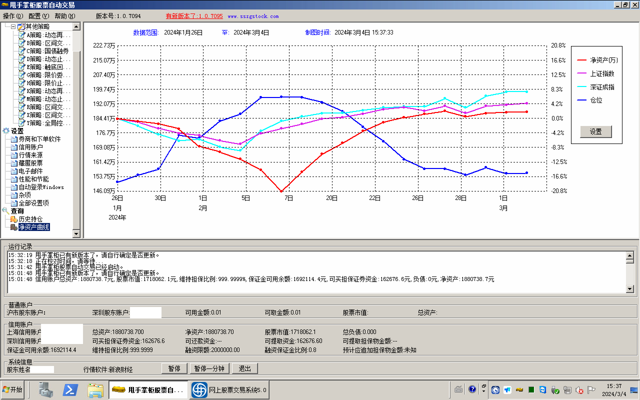Select 行情来源 in the settings tree
The width and height of the screenshot is (640, 400).
30,155
